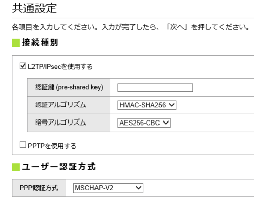This screenshot has width=254, height=204.
Task: Click the 認証アルゴリズム label cell
Action: (x=69, y=105)
